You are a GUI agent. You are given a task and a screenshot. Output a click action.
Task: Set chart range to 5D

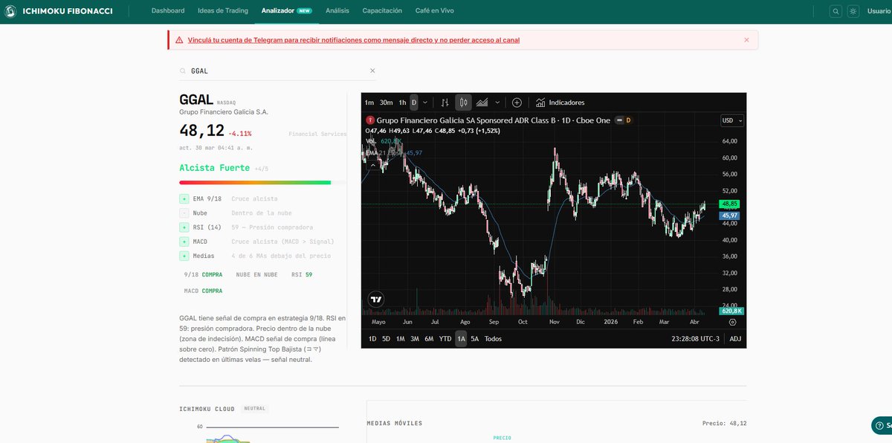386,339
